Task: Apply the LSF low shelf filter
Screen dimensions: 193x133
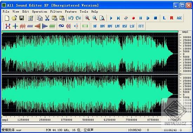Action: click(x=132, y=26)
